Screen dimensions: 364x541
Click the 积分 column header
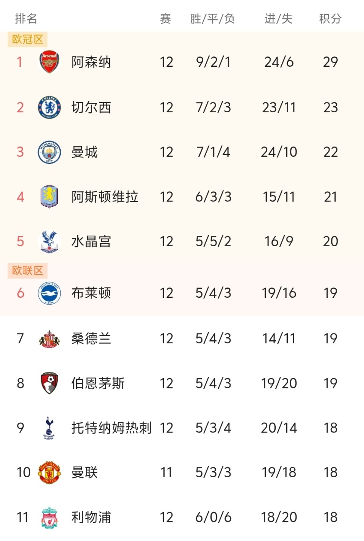tap(330, 18)
